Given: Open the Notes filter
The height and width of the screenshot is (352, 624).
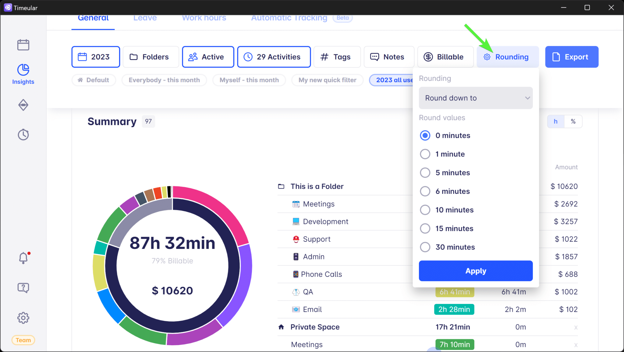Looking at the screenshot, I should pyautogui.click(x=389, y=57).
